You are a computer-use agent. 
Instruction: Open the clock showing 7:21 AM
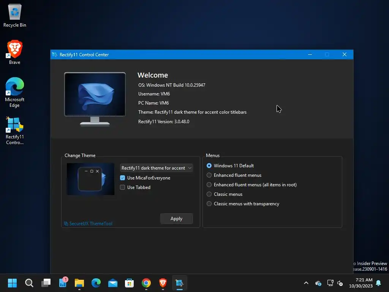tap(361, 283)
